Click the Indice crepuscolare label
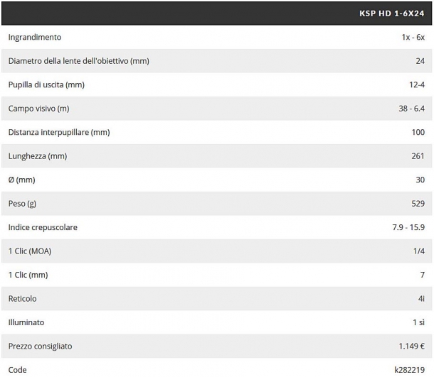This screenshot has width=434, height=377. (43, 227)
